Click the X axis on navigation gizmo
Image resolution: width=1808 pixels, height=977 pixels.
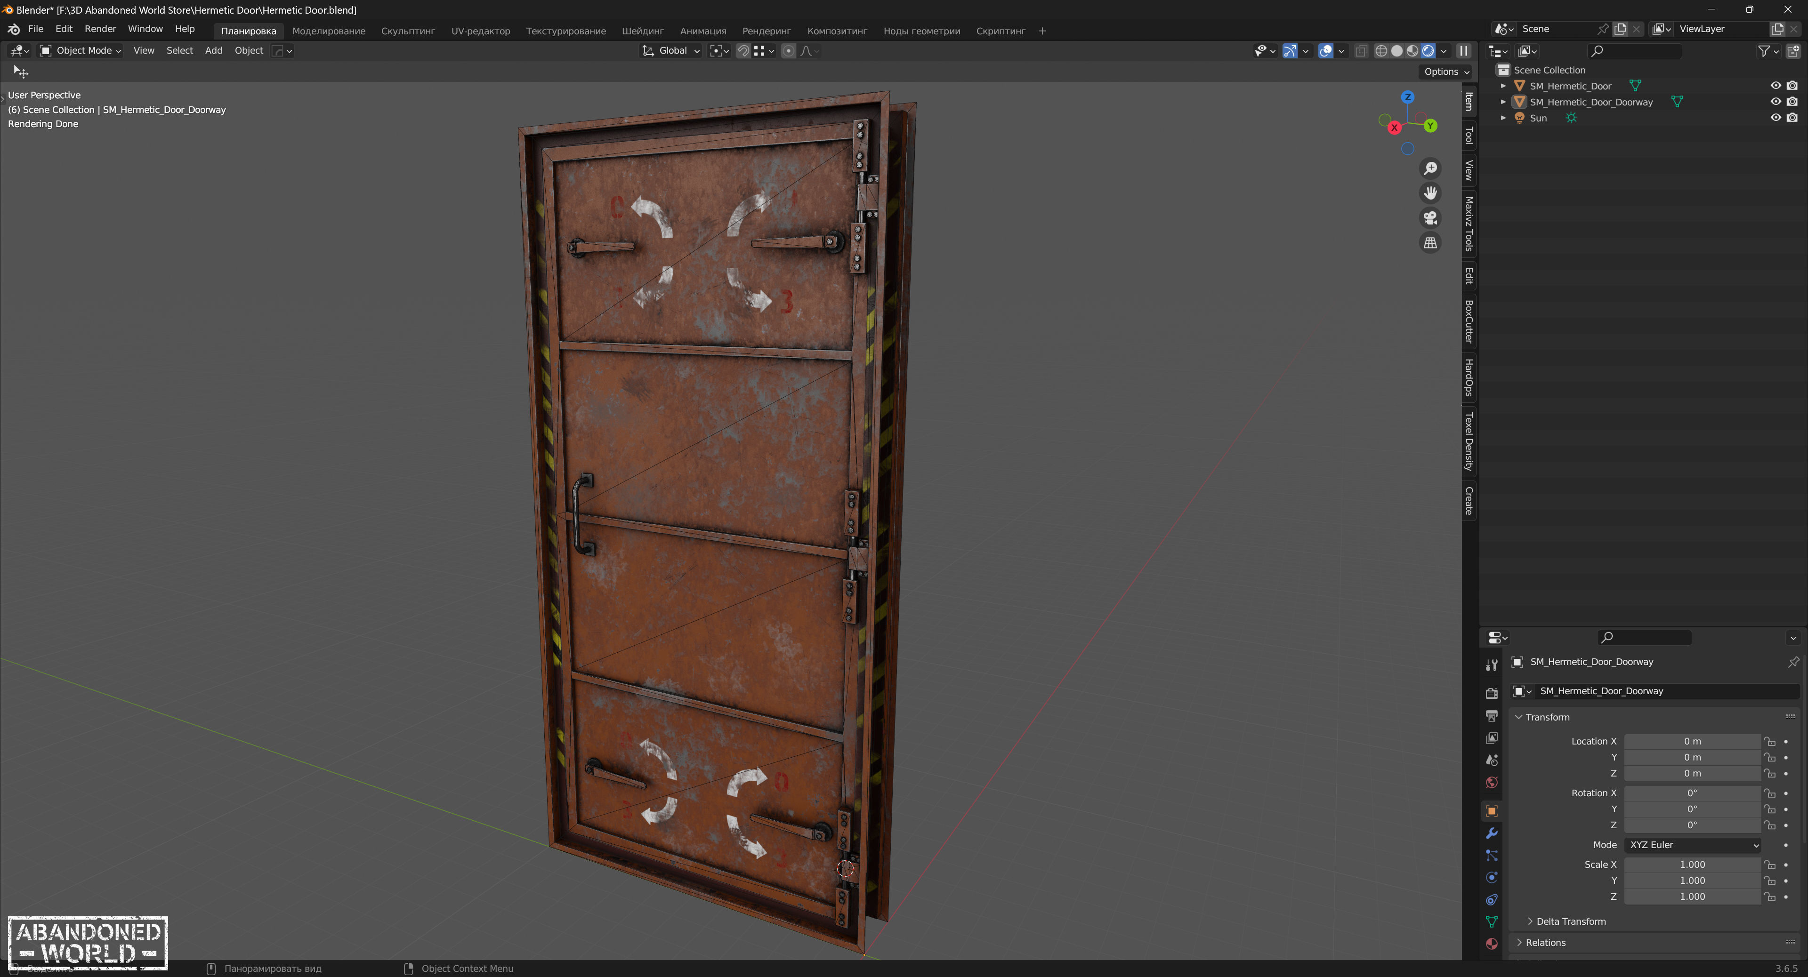pyautogui.click(x=1394, y=128)
